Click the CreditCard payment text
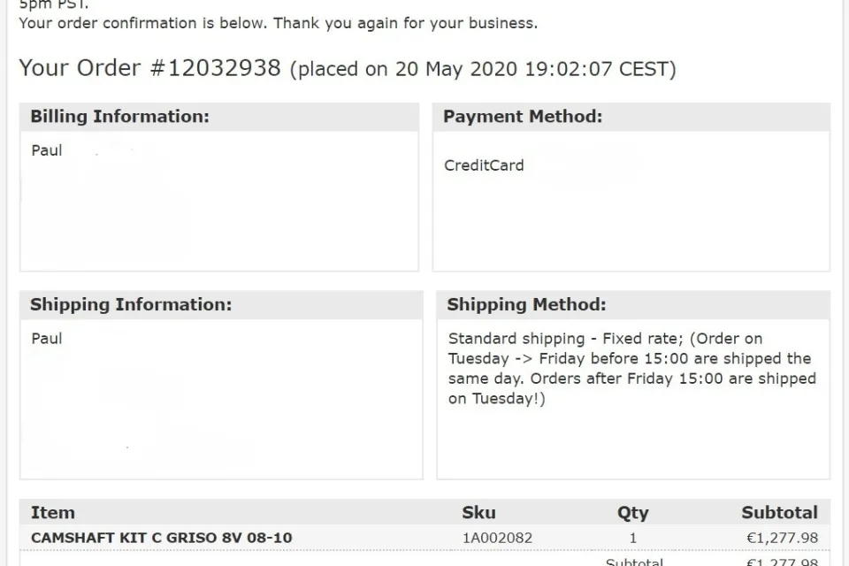849x566 pixels. click(484, 165)
